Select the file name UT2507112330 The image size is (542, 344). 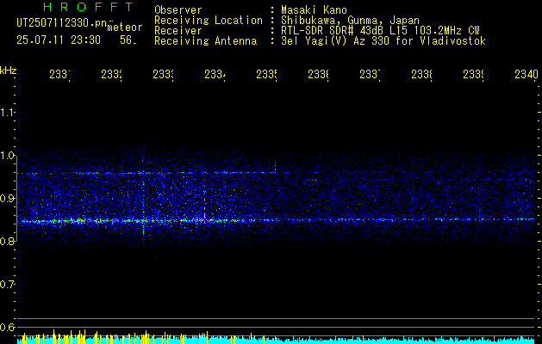(x=61, y=23)
